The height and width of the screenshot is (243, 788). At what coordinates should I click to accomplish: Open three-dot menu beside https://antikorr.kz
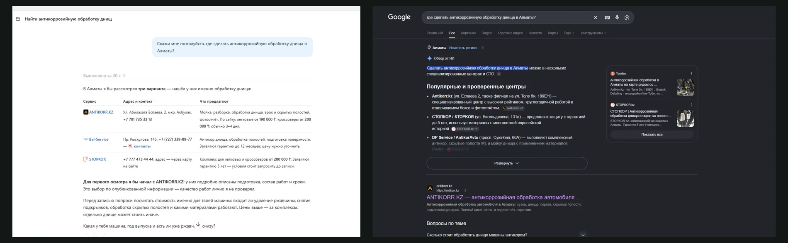465,190
